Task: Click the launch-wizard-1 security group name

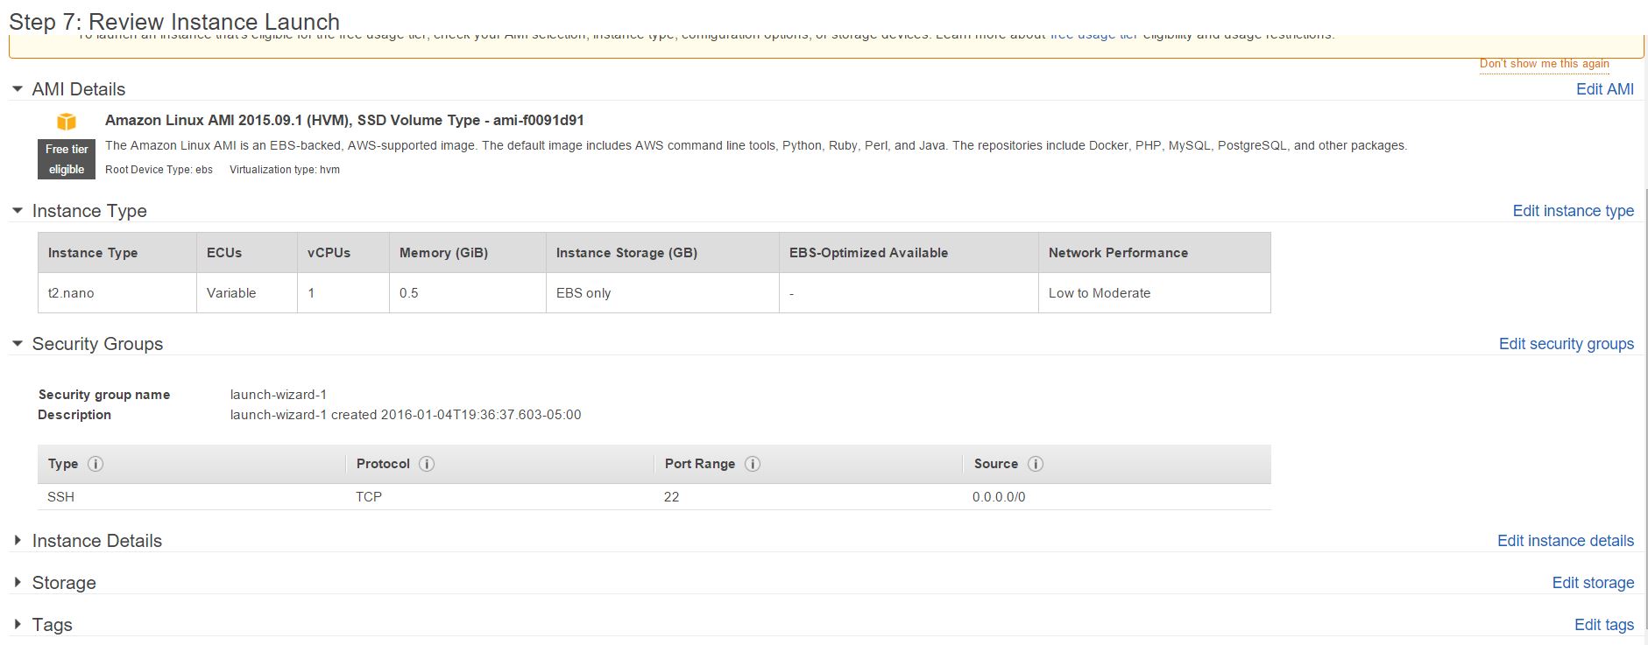Action: 279,395
